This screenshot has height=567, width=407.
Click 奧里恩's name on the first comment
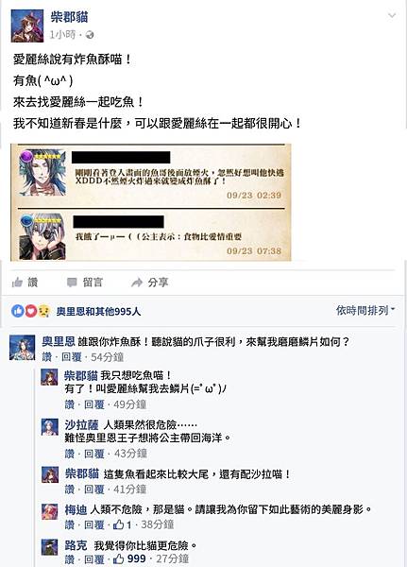tap(59, 341)
